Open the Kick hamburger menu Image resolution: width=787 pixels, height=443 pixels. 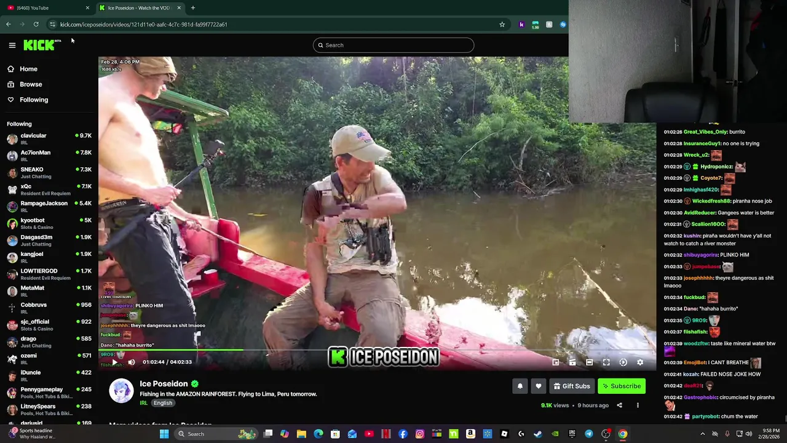coord(12,45)
